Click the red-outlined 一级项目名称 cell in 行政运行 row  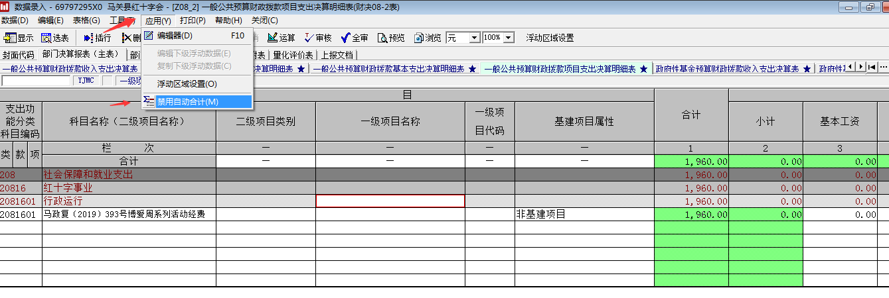pos(390,201)
